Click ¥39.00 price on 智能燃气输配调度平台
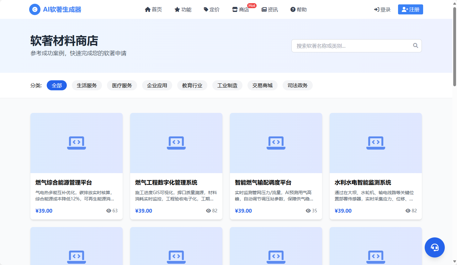The image size is (457, 265). point(243,211)
